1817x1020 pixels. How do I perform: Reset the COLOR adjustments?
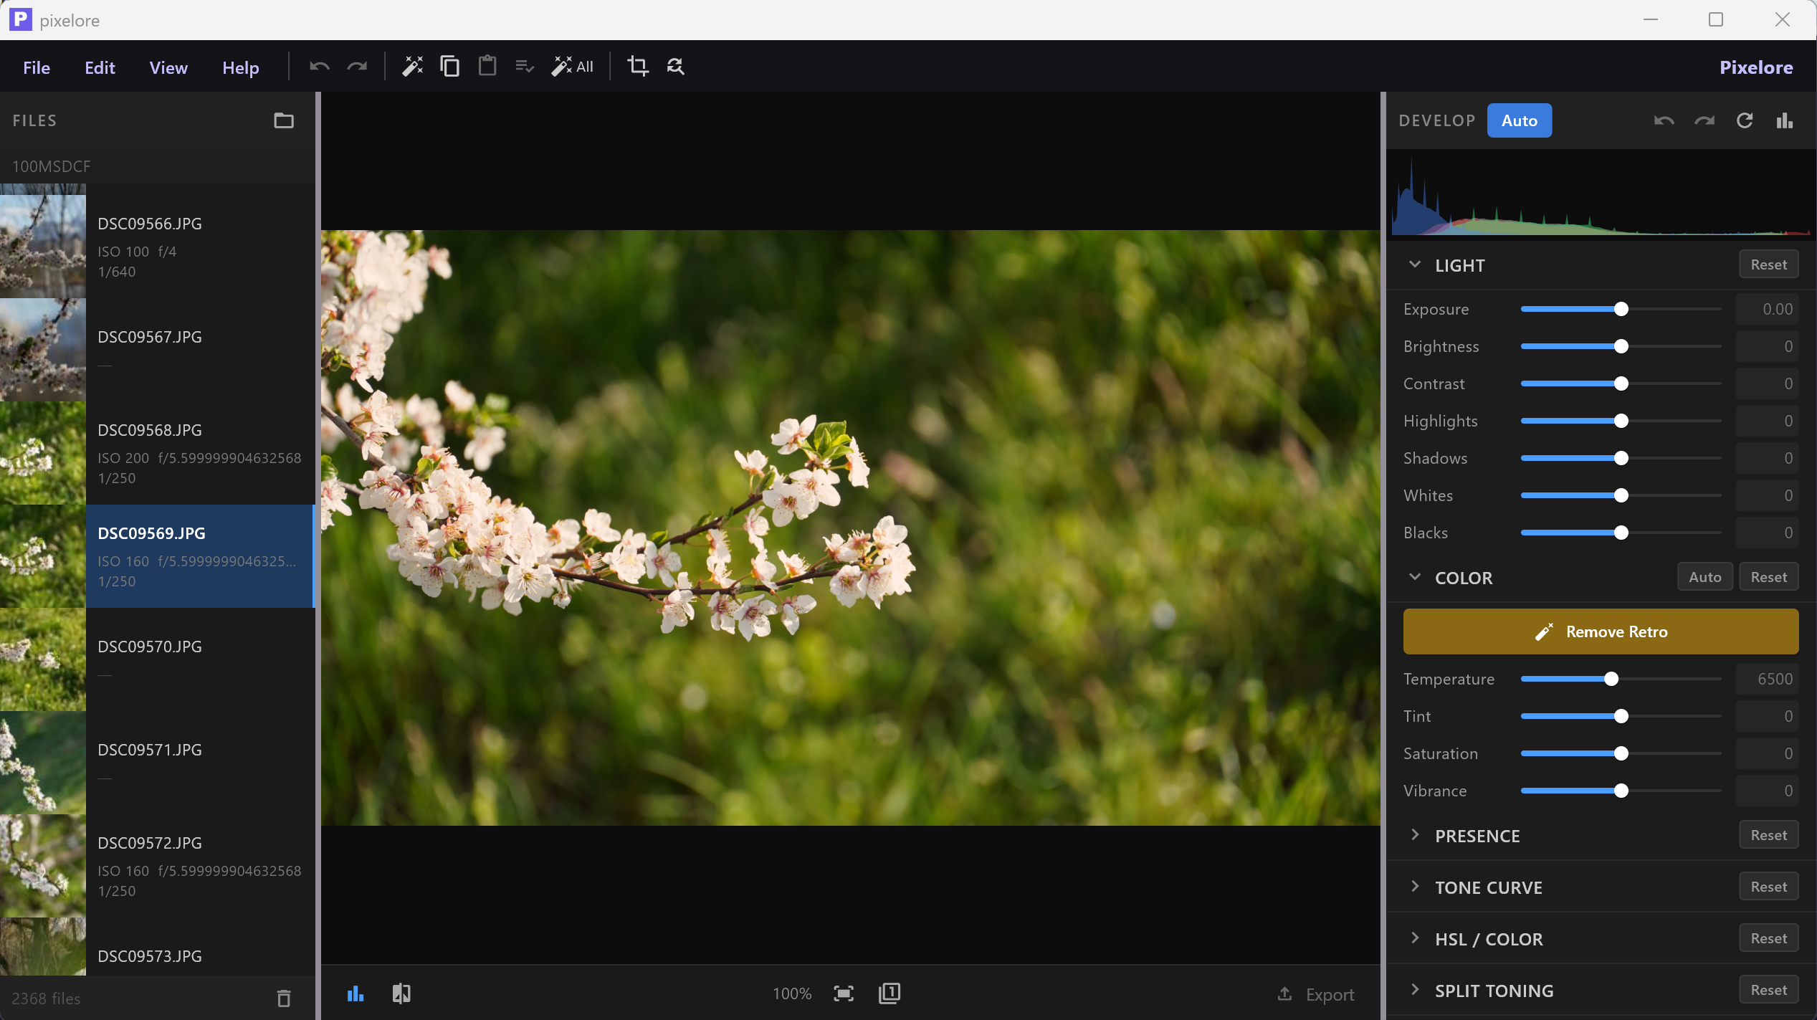point(1768,576)
